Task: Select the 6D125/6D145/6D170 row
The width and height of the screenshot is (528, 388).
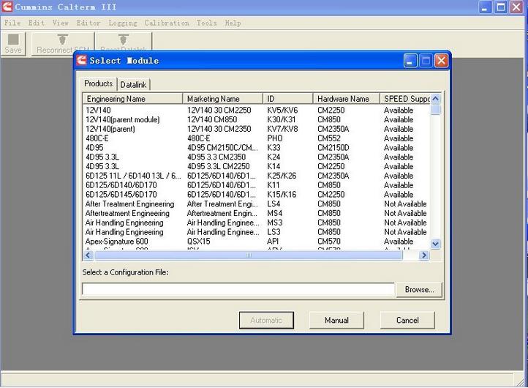Action: [x=256, y=195]
